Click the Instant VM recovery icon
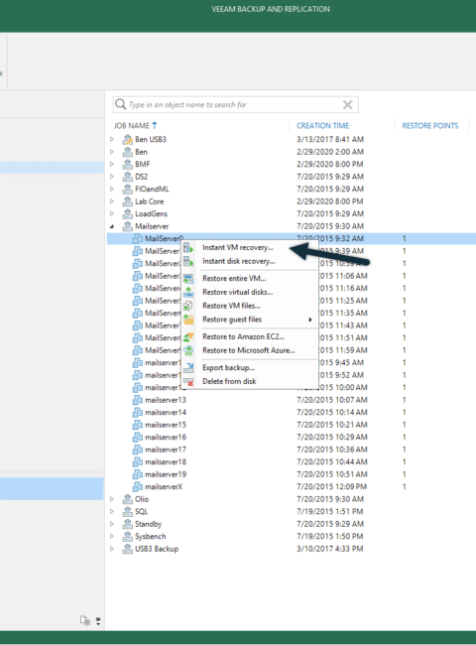 point(188,248)
